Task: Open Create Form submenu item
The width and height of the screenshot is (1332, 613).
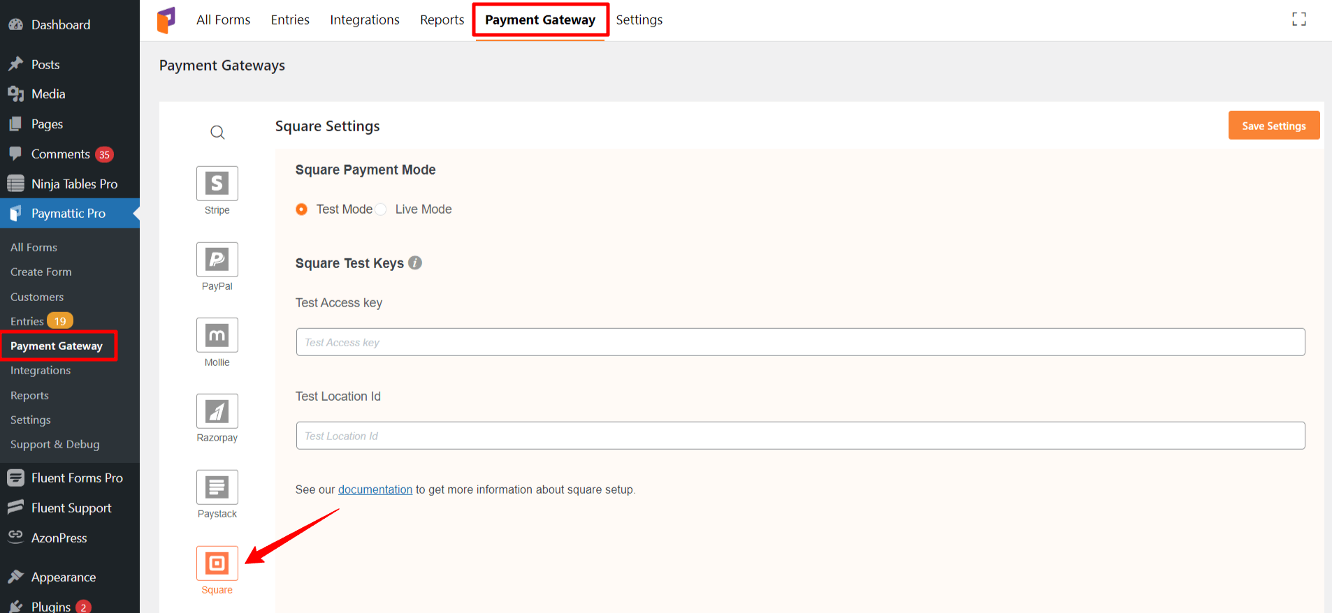Action: click(x=41, y=272)
